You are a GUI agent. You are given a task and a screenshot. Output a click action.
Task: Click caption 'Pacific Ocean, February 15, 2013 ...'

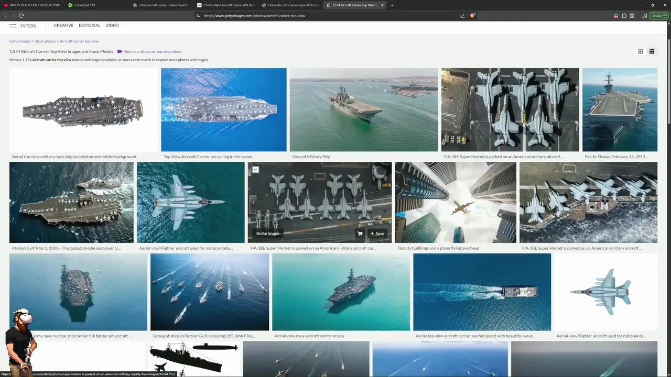[617, 157]
